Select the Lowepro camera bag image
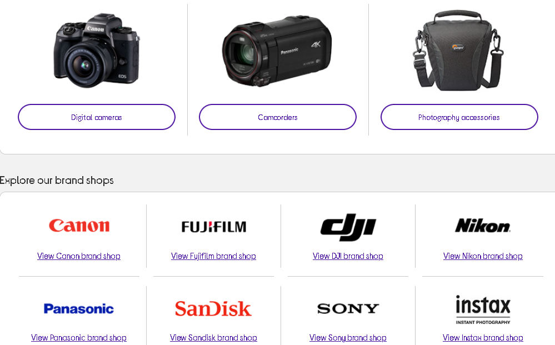 [459, 51]
